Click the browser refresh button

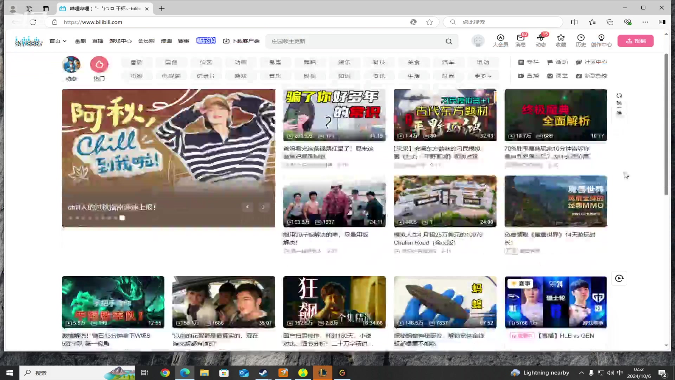(33, 22)
